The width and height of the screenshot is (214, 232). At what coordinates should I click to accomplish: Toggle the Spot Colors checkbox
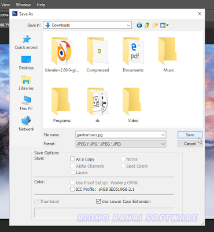123,166
